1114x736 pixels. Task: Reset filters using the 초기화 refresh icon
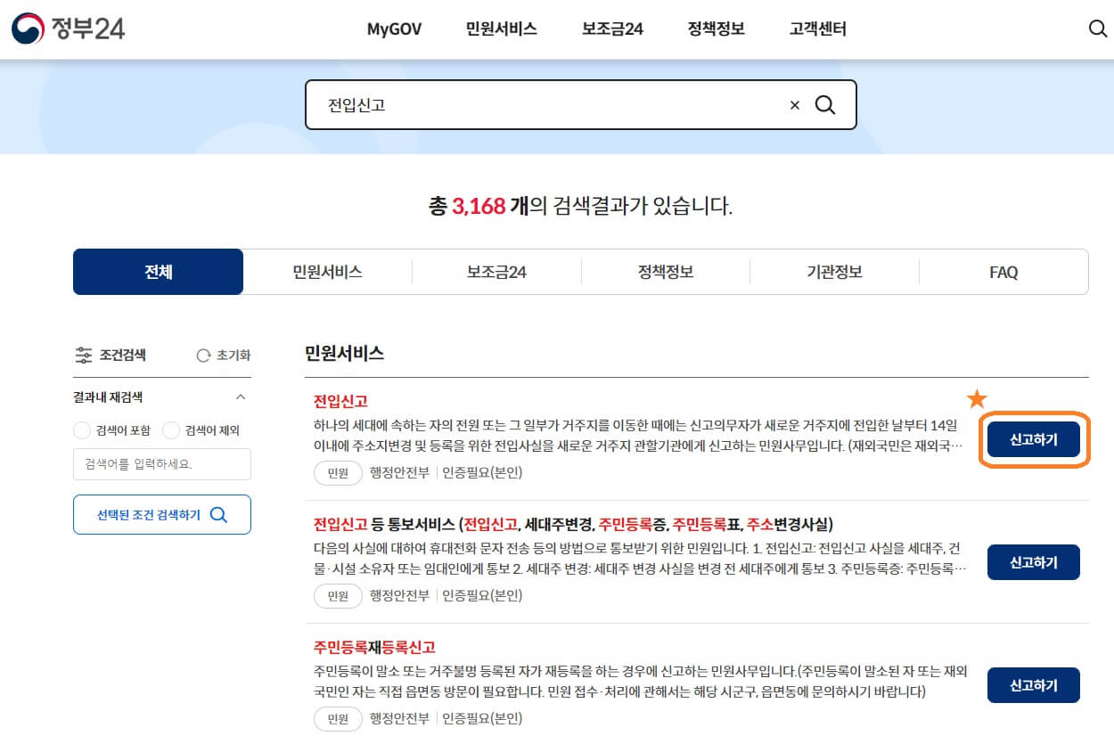(x=206, y=355)
